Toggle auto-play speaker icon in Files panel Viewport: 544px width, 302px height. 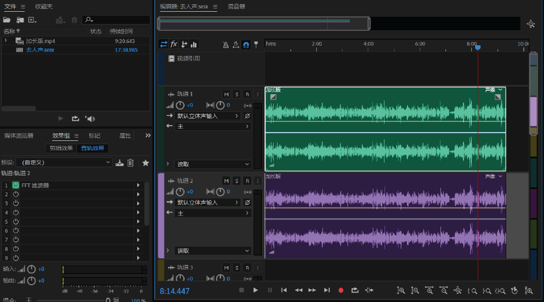[x=90, y=119]
